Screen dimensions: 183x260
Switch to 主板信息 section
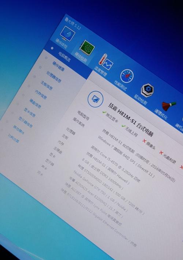[x=46, y=86]
